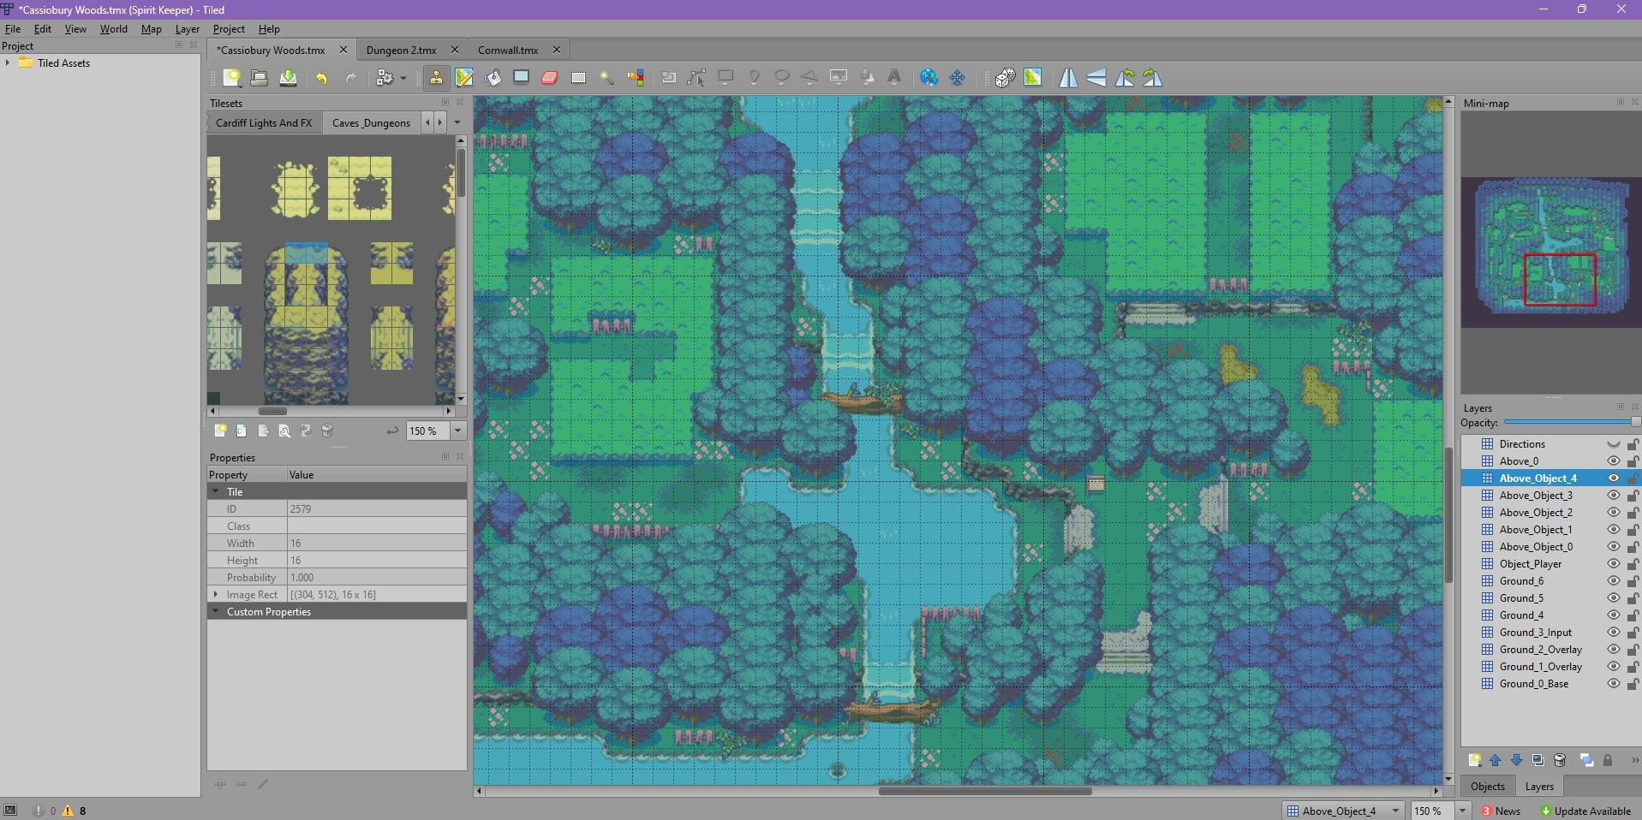Select the Rectangular Select tool

coord(578,78)
